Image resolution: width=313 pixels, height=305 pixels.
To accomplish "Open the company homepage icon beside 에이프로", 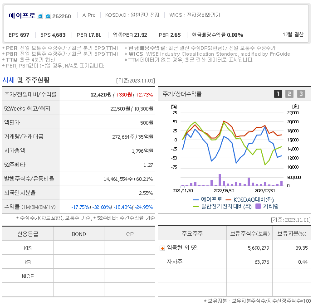I will point(40,16).
